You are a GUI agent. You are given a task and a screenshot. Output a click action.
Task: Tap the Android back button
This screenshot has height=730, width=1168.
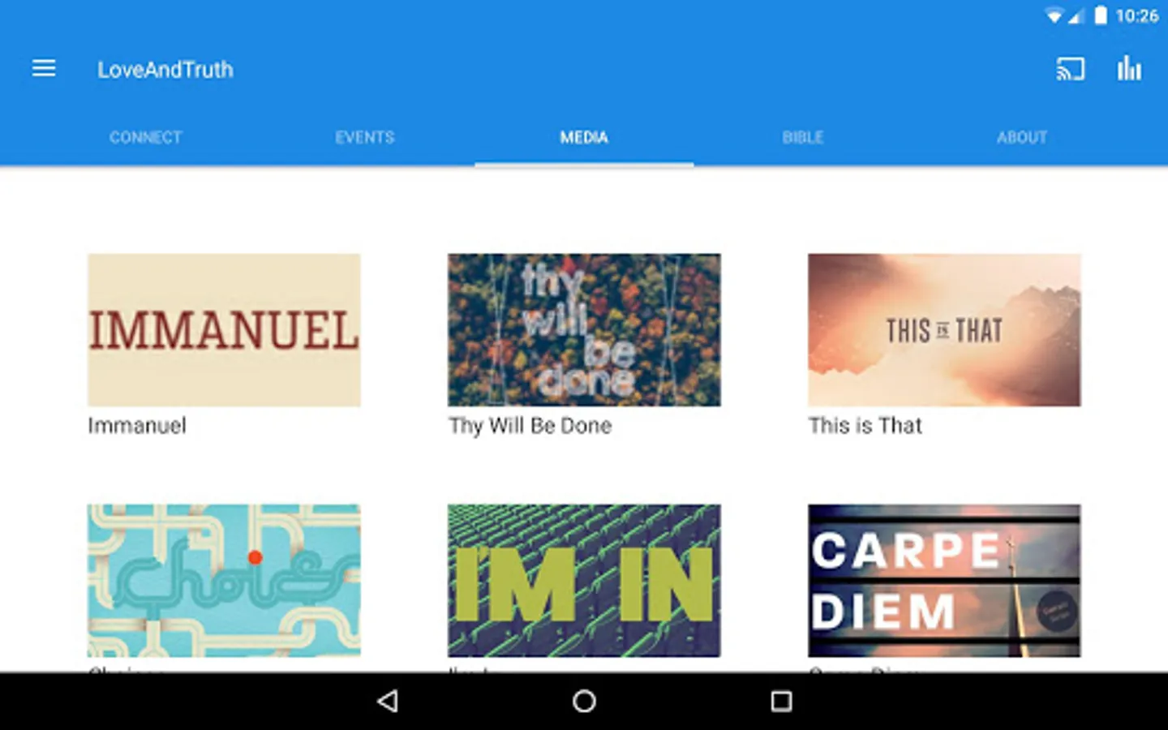[x=388, y=701]
